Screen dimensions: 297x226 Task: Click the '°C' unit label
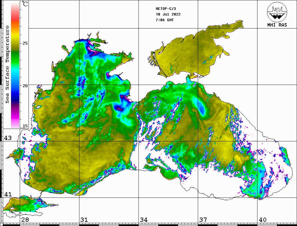25,4
